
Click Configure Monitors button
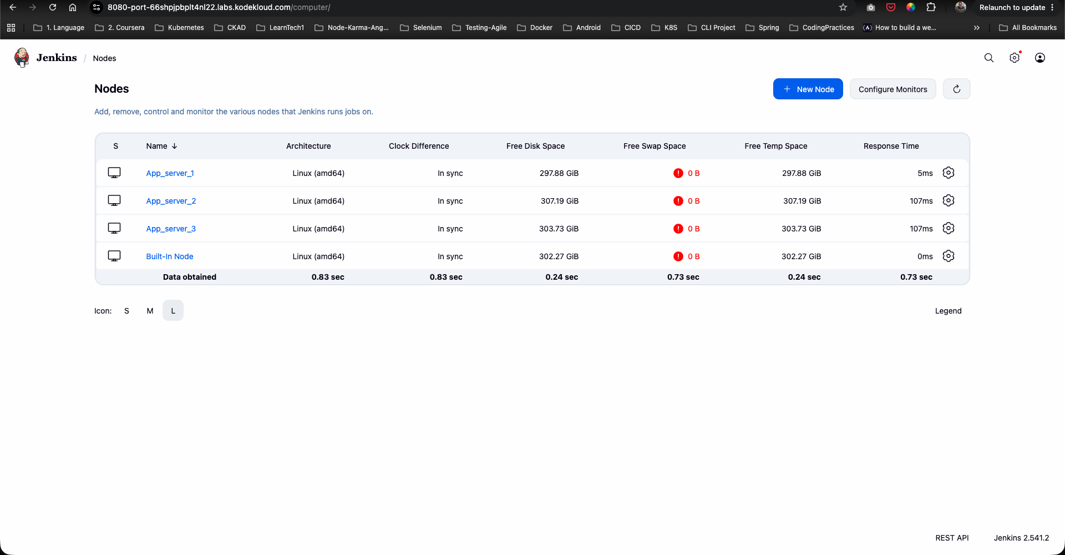pyautogui.click(x=892, y=89)
